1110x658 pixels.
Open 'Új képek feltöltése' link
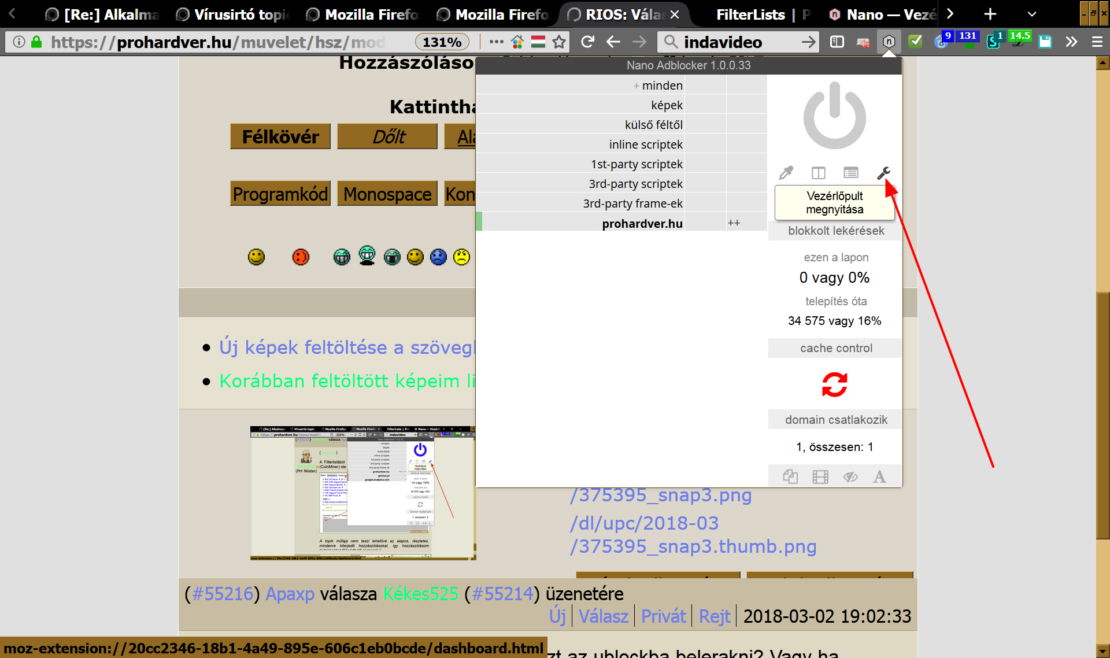pos(347,348)
